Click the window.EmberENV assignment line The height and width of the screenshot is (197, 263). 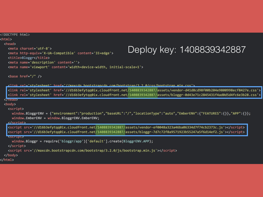[55, 118]
